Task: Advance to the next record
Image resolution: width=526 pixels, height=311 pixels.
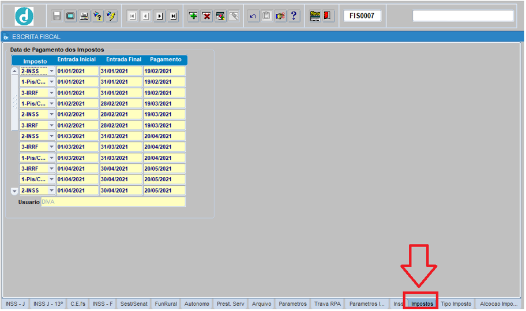Action: [160, 16]
